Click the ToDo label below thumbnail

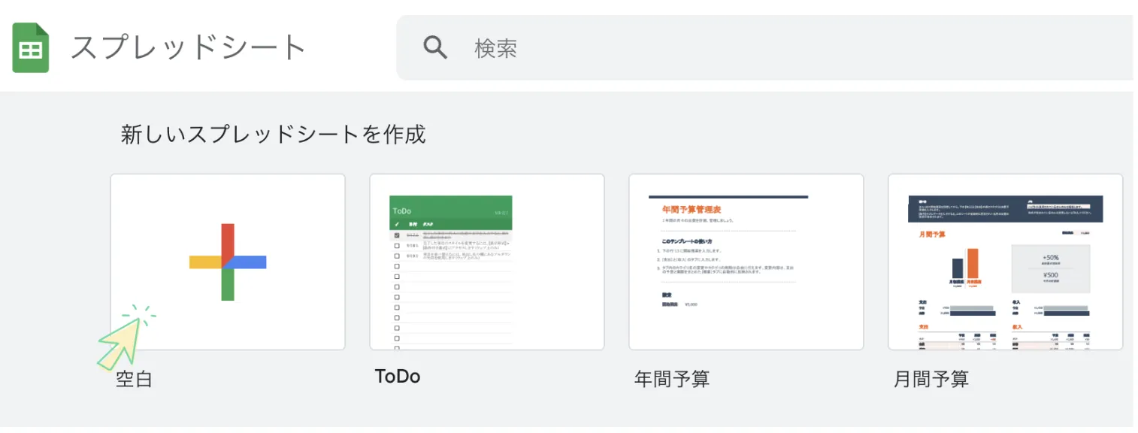point(397,377)
